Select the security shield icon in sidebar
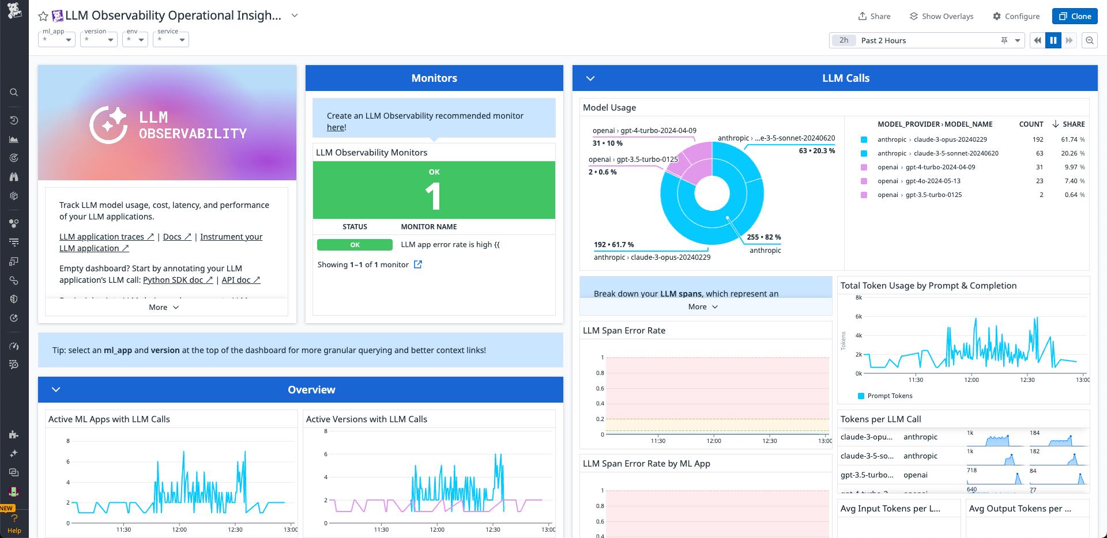1107x538 pixels. [14, 299]
